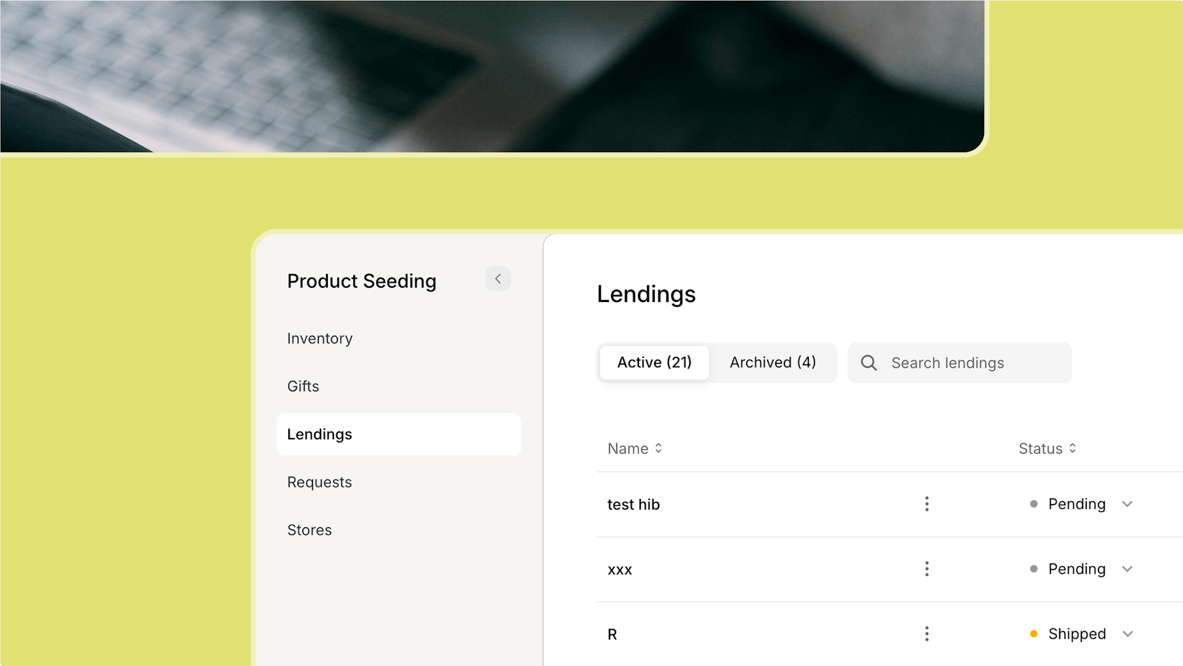Open three-dot menu for test hib
The height and width of the screenshot is (666, 1183).
pyautogui.click(x=927, y=504)
